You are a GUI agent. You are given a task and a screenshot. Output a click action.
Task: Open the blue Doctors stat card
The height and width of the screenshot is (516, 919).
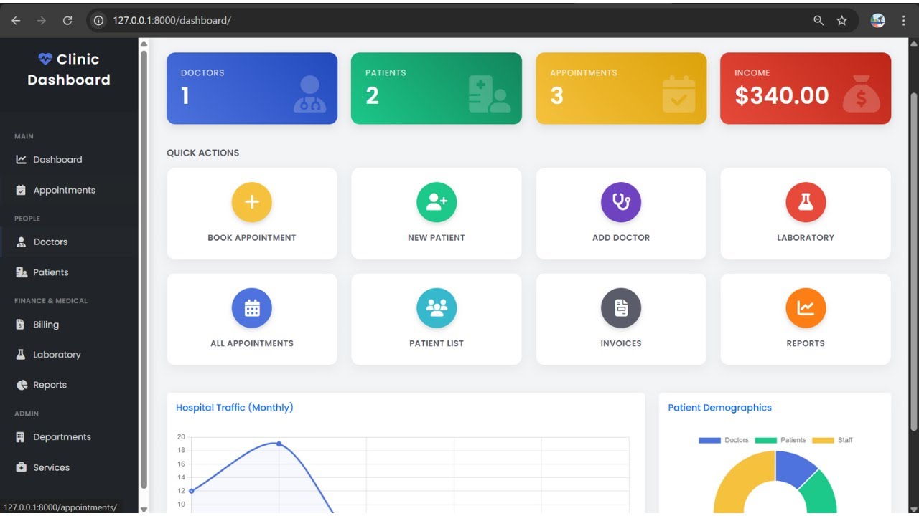click(x=252, y=88)
